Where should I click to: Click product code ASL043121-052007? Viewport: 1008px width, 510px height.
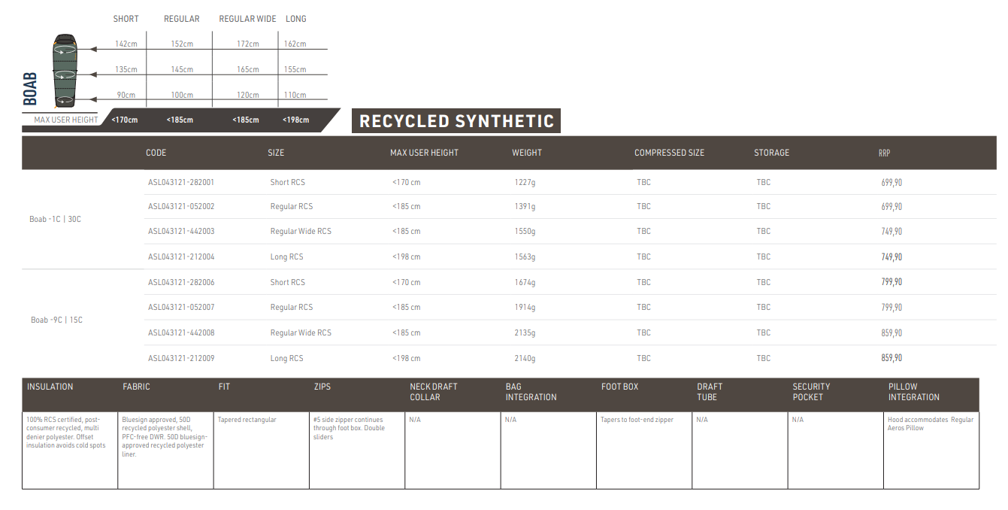click(181, 308)
